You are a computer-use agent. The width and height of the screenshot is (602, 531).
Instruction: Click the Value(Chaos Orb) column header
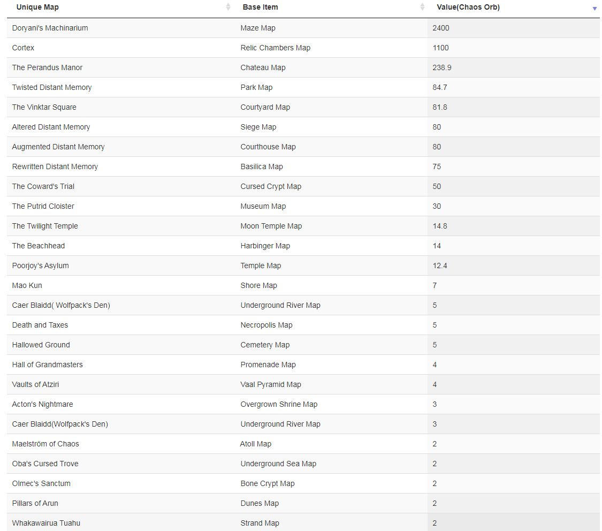tap(468, 7)
